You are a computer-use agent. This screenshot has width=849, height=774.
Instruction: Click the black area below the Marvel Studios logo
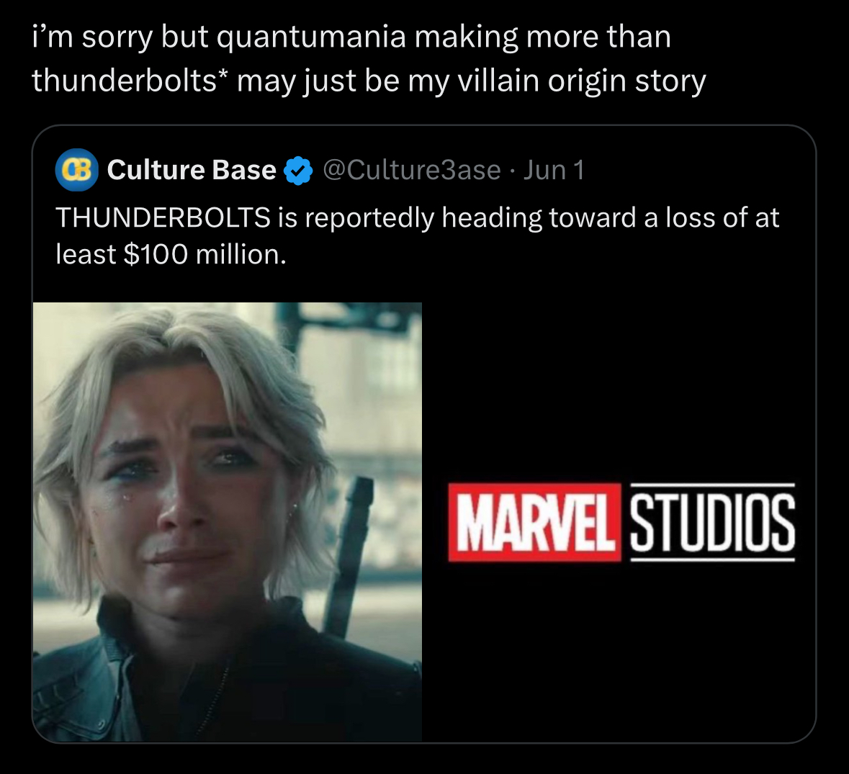tap(621, 648)
